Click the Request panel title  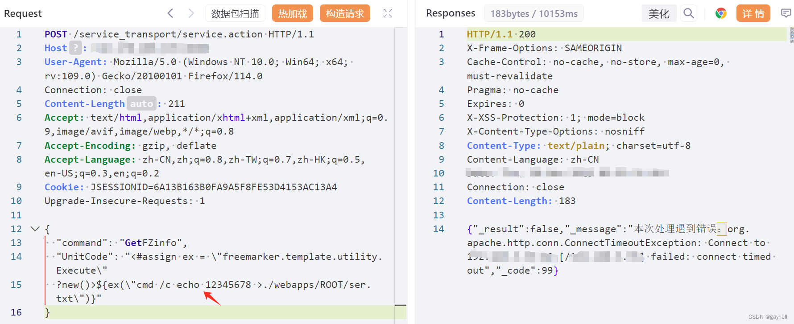pos(23,13)
